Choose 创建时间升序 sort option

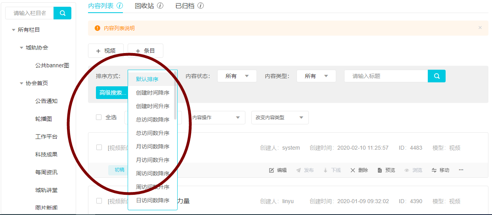(x=151, y=106)
